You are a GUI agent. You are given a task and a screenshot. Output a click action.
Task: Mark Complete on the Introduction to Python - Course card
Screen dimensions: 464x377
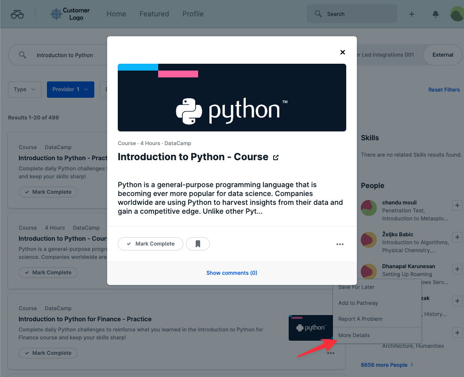48,272
